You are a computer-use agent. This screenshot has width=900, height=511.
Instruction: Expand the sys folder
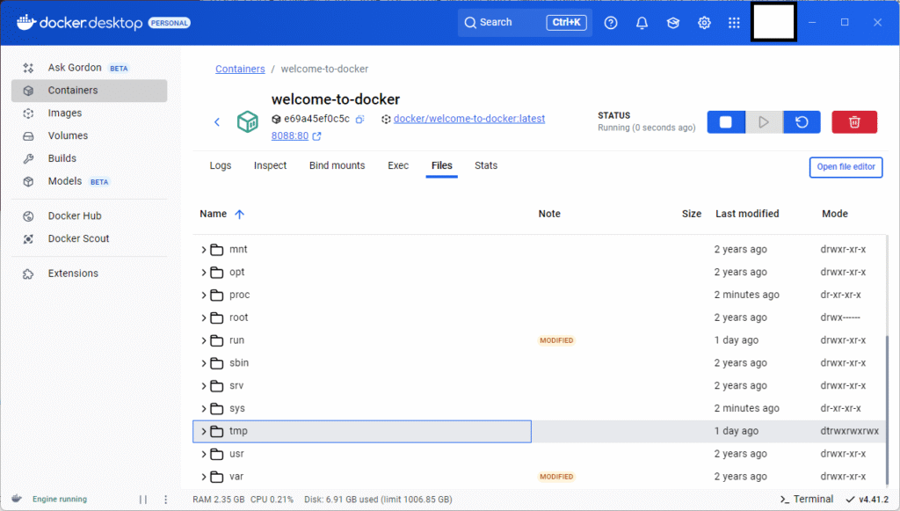(x=204, y=409)
